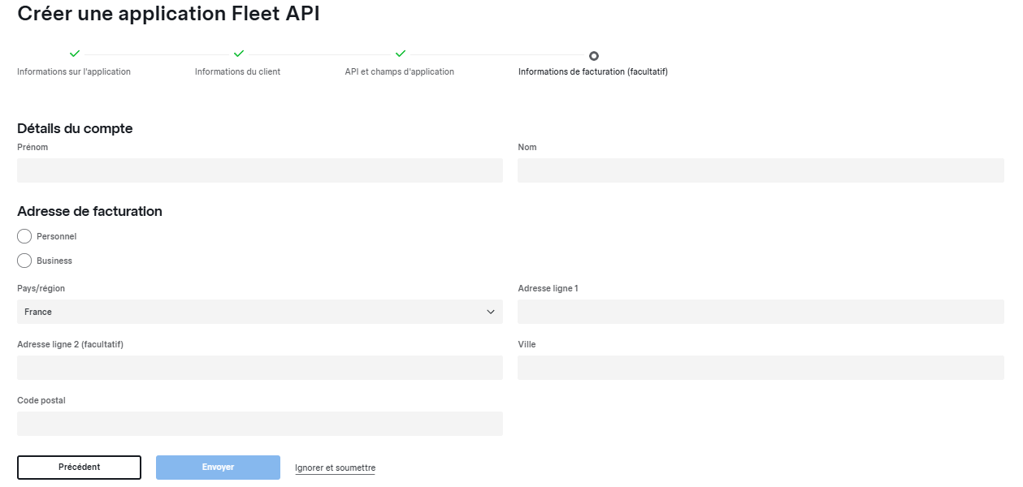Click the Précédent button
Screen dimensions: 1023x487
tap(79, 468)
